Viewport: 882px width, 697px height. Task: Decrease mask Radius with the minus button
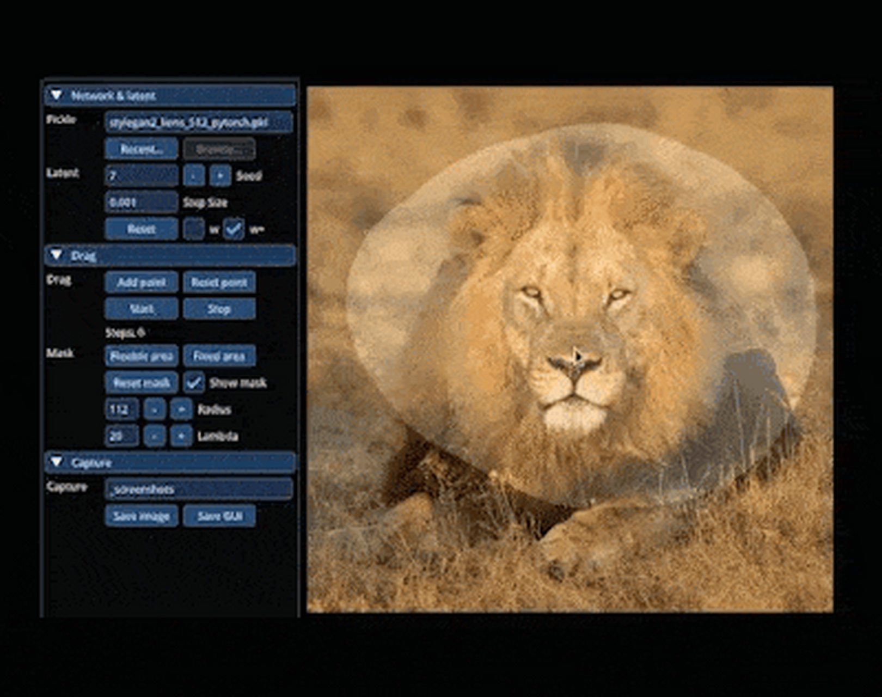point(155,409)
